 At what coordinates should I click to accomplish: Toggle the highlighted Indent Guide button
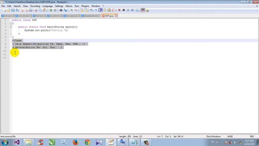100,10
